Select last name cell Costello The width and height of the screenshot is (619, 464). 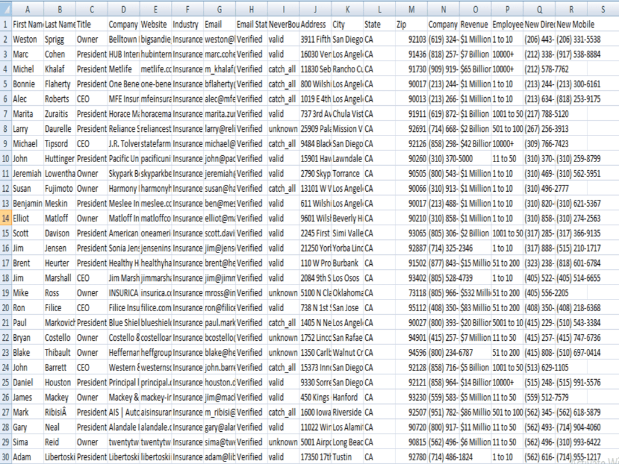(59, 338)
